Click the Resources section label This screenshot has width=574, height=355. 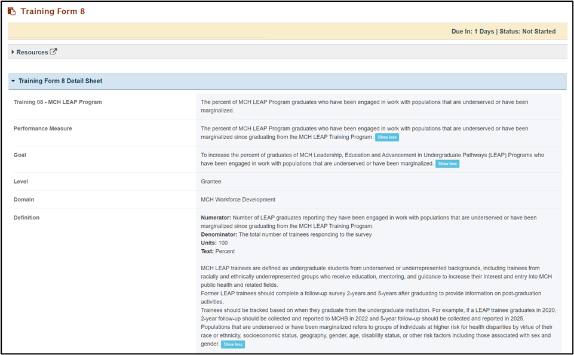tap(32, 52)
